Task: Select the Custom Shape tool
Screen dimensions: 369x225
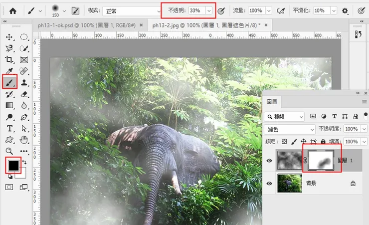Action: coord(9,140)
